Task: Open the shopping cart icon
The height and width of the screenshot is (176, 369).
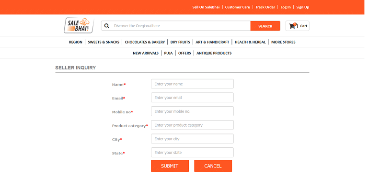Action: coord(292,26)
